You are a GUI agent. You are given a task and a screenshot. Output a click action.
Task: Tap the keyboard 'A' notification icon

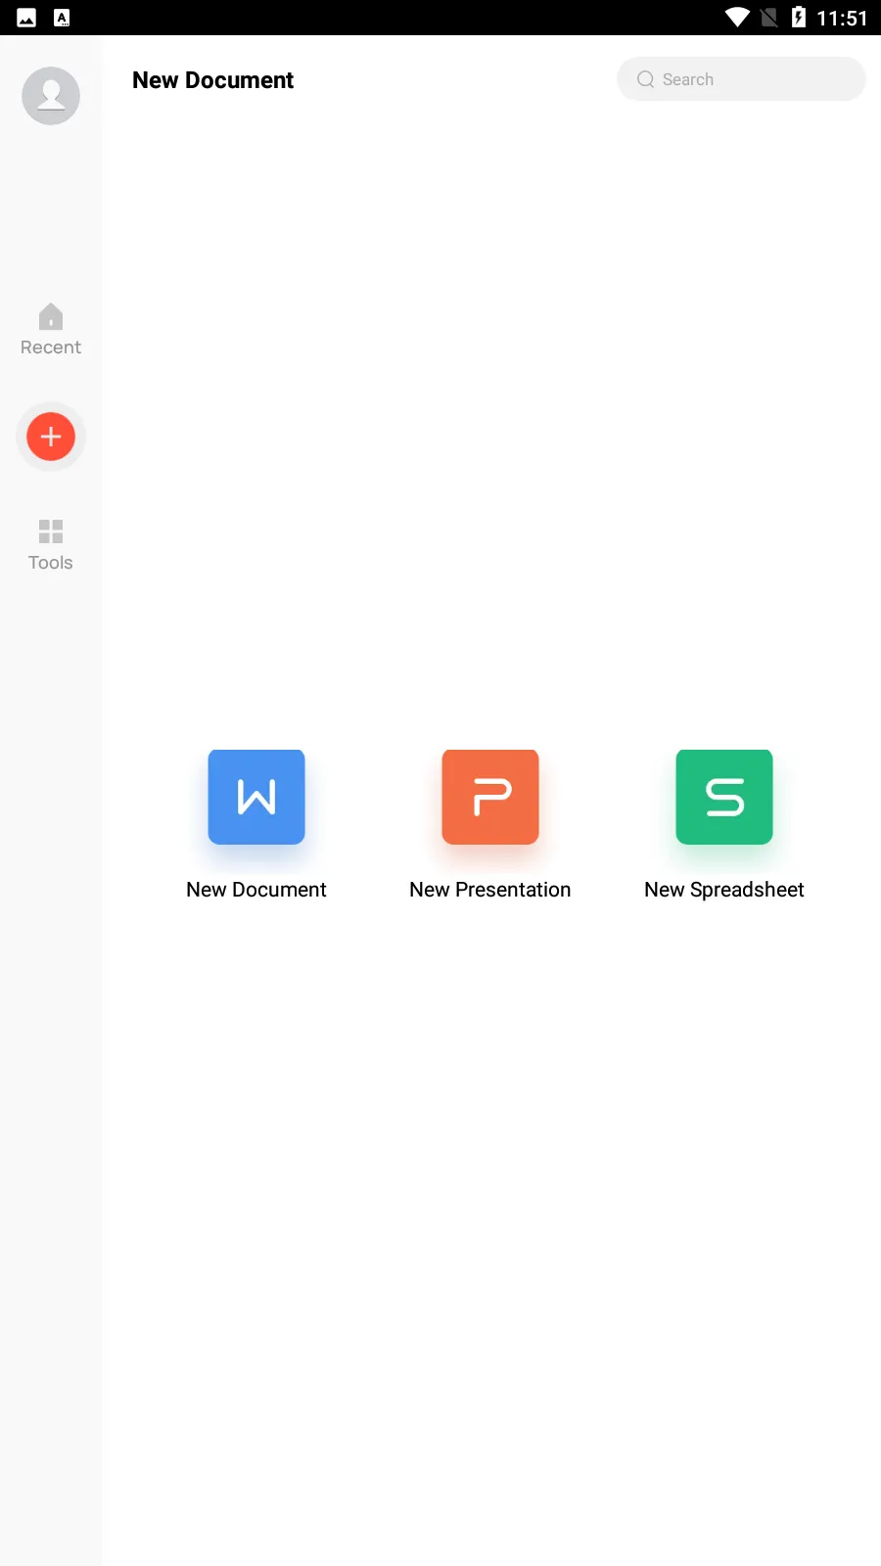[x=62, y=18]
